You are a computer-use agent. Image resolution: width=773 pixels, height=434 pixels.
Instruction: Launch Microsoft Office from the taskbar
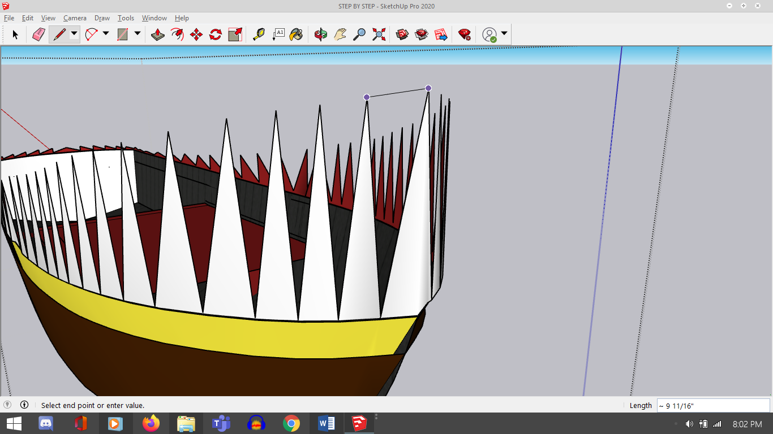[80, 423]
